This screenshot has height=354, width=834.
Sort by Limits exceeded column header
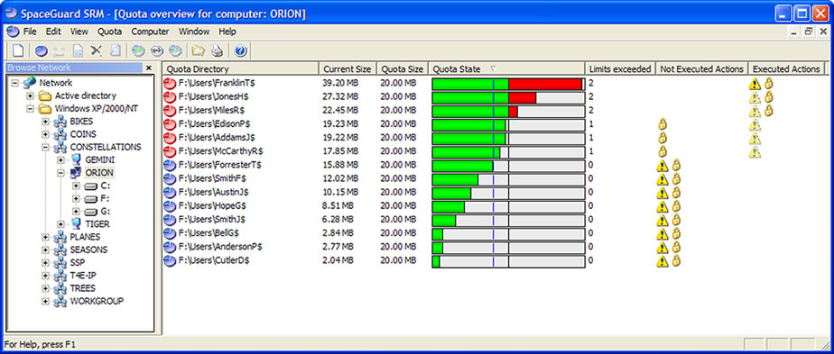[620, 69]
